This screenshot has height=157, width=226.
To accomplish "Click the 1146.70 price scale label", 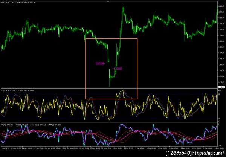I will (221, 82).
